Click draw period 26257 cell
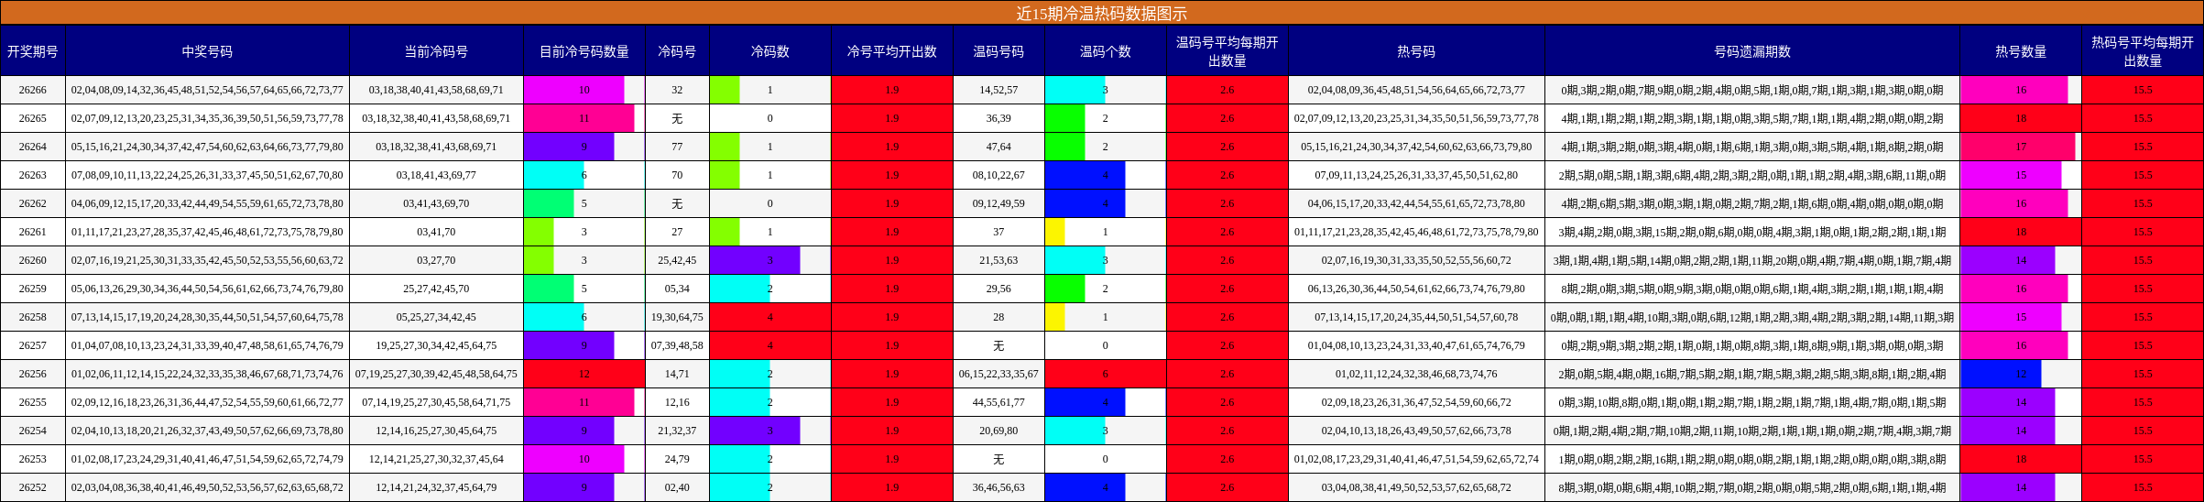 [x=33, y=345]
